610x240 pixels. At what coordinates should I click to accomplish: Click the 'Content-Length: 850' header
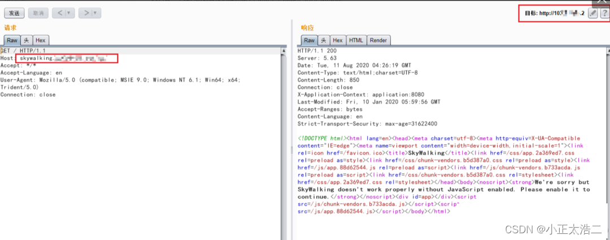(328, 80)
